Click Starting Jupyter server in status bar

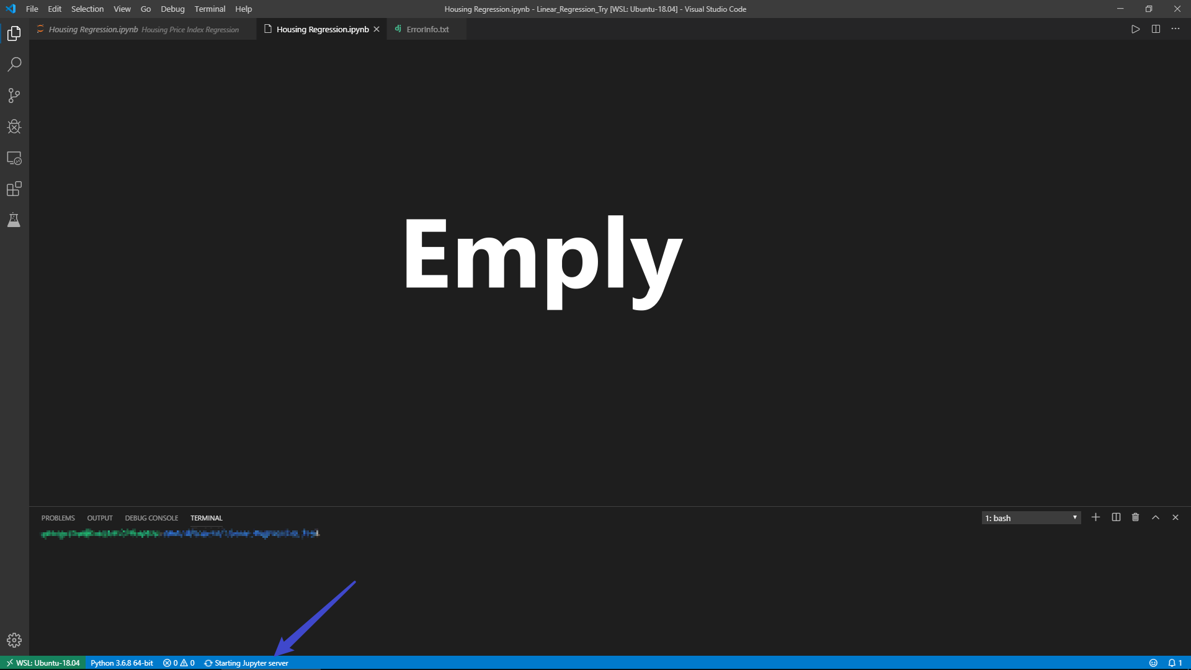click(246, 663)
